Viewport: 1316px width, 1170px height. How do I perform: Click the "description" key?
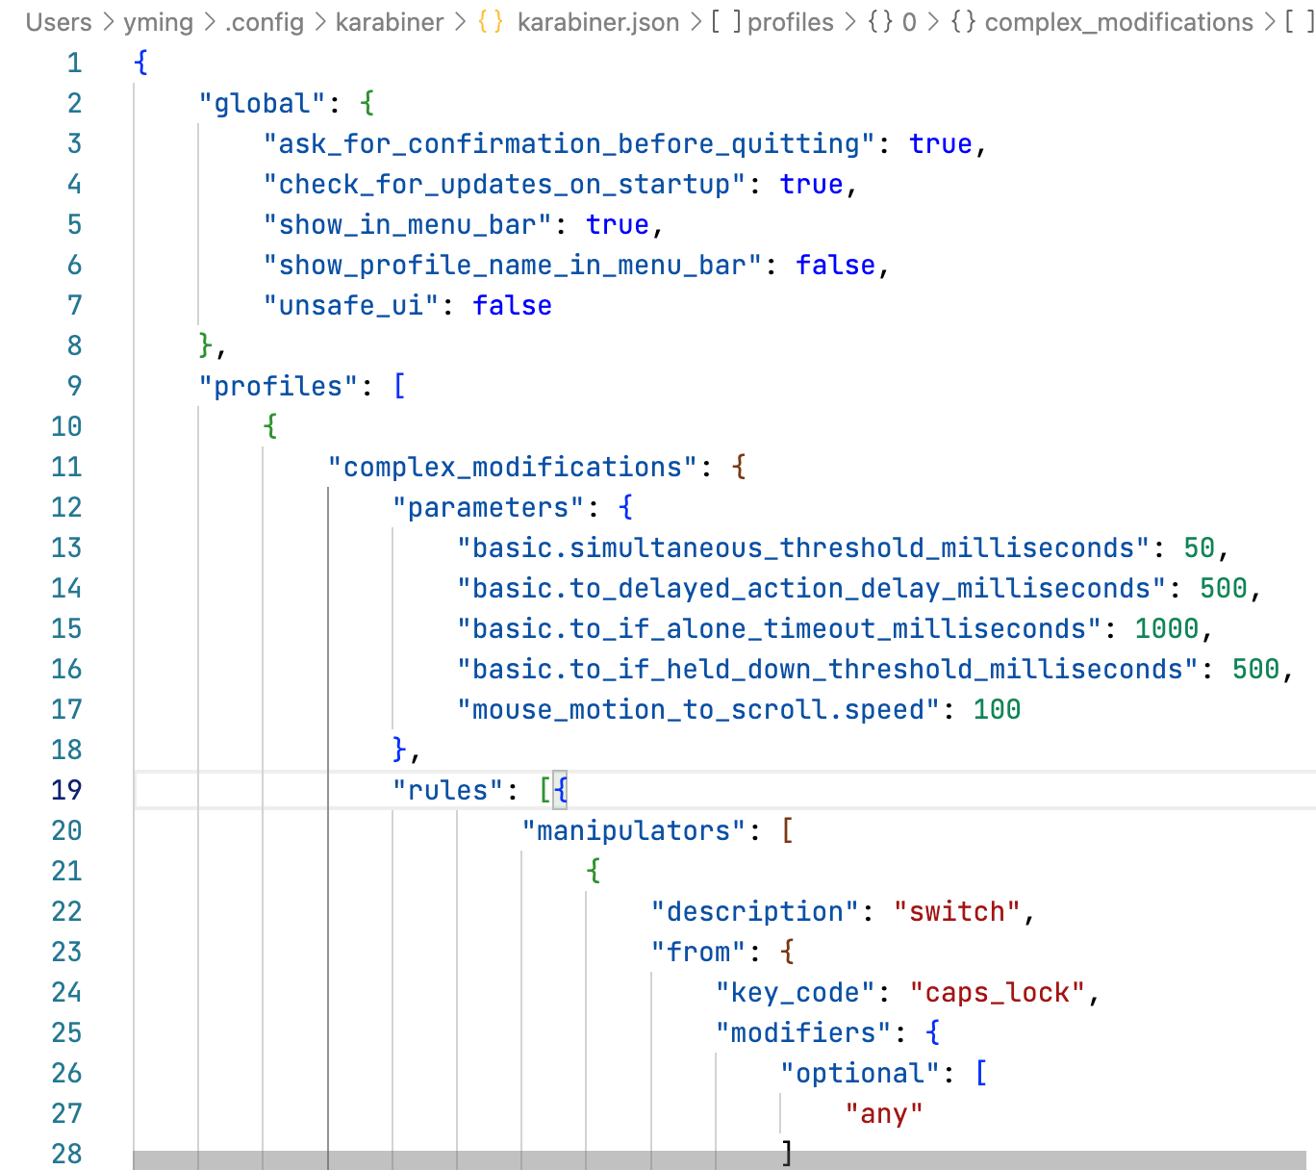coord(755,911)
